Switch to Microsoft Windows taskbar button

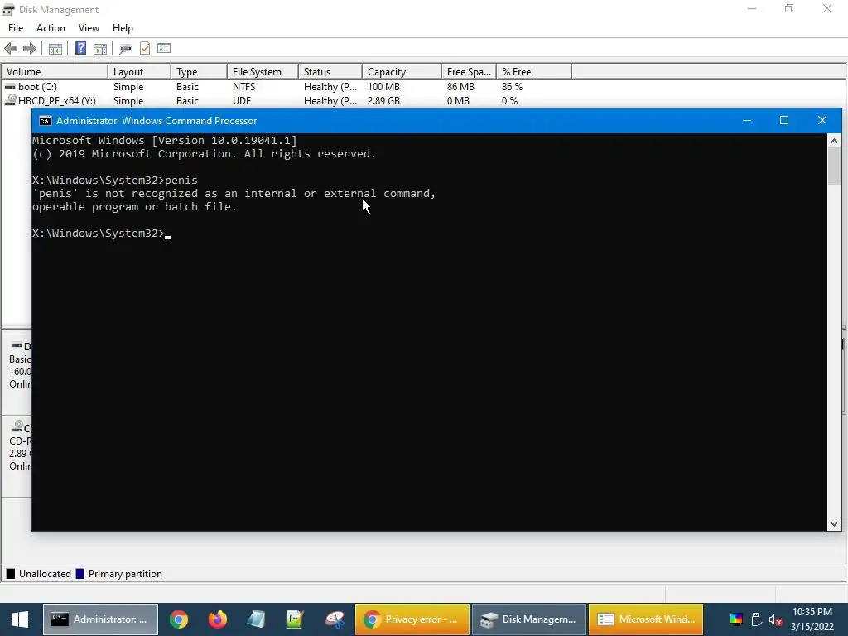click(646, 619)
